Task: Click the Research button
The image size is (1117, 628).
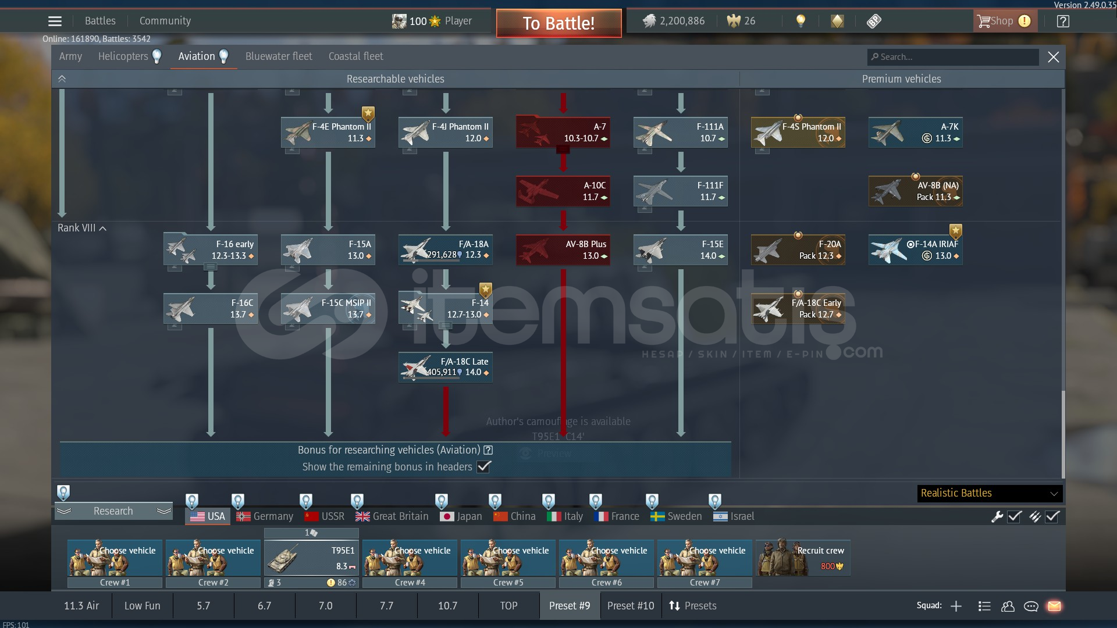Action: pyautogui.click(x=113, y=511)
